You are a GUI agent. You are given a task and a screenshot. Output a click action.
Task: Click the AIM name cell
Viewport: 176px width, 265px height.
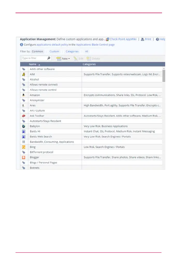click(55, 74)
